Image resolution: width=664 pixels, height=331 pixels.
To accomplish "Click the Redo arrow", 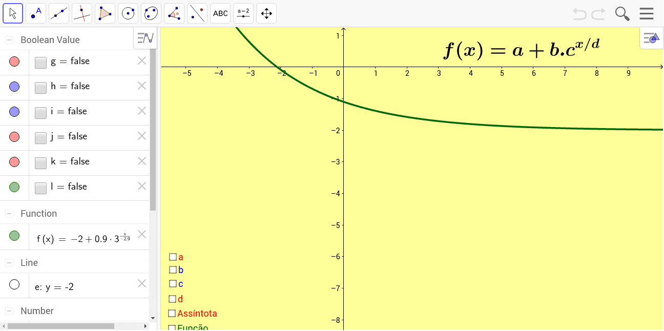I will 598,14.
